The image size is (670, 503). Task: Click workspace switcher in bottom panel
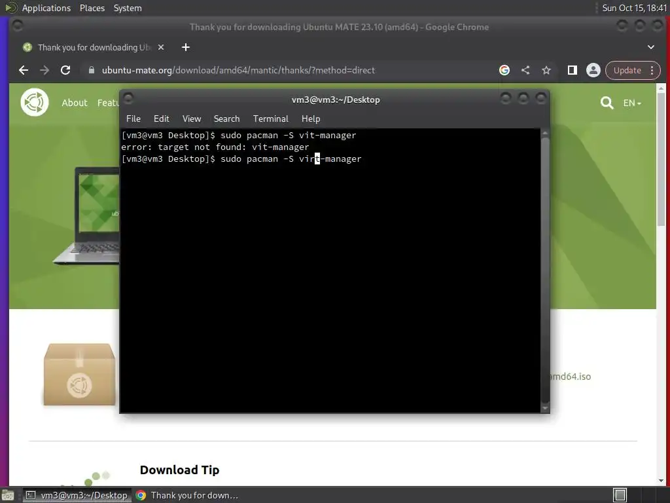620,495
